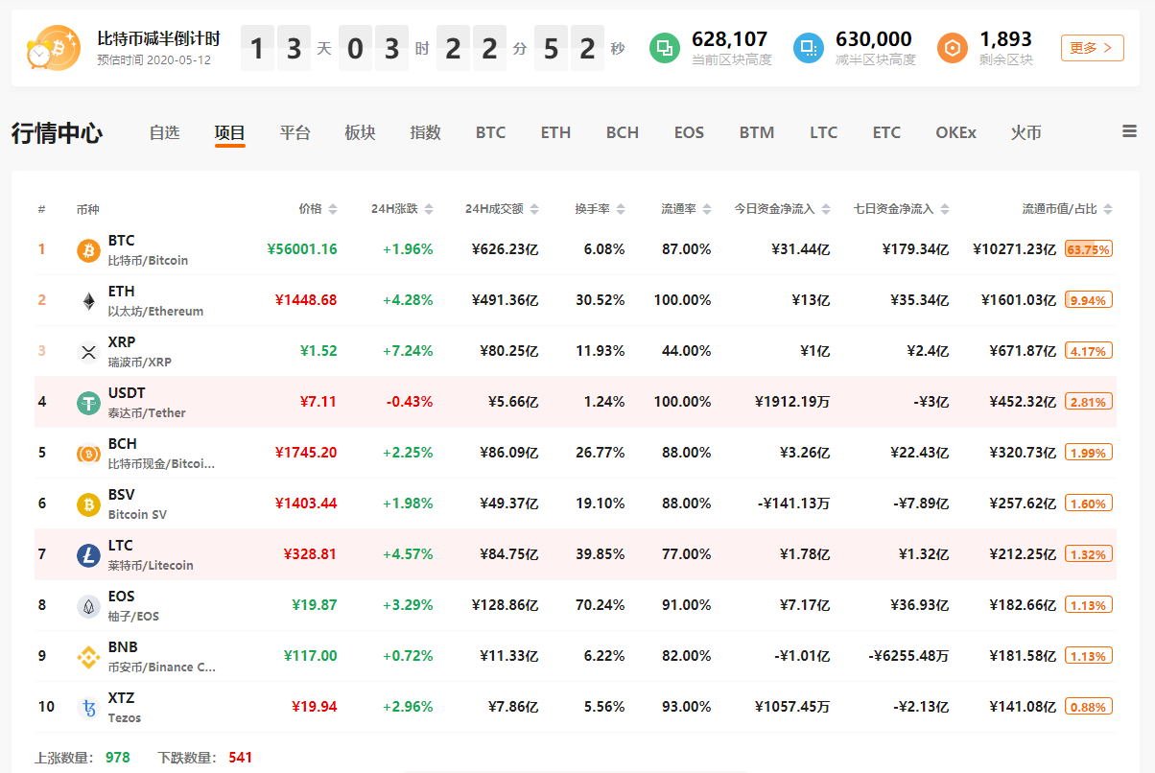Click XTZ market cap ¥141.08亿

click(x=1023, y=707)
